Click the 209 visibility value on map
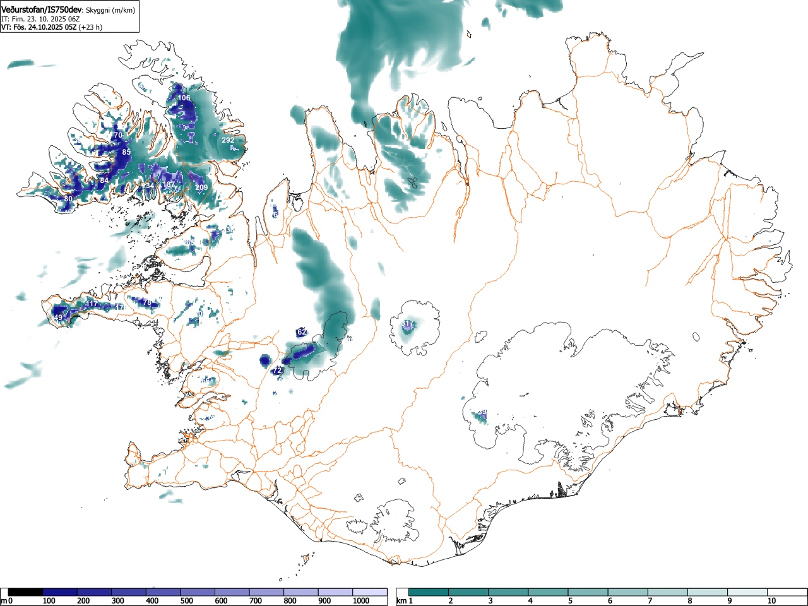This screenshot has width=808, height=606. pos(201,187)
